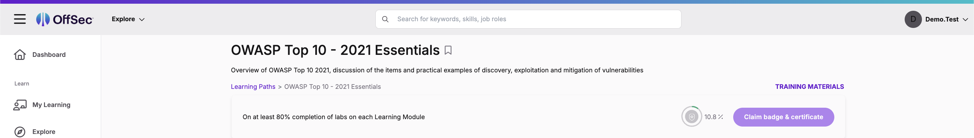Expand the Explore dropdown in header
Viewport: 974px width, 138px height.
coord(128,19)
